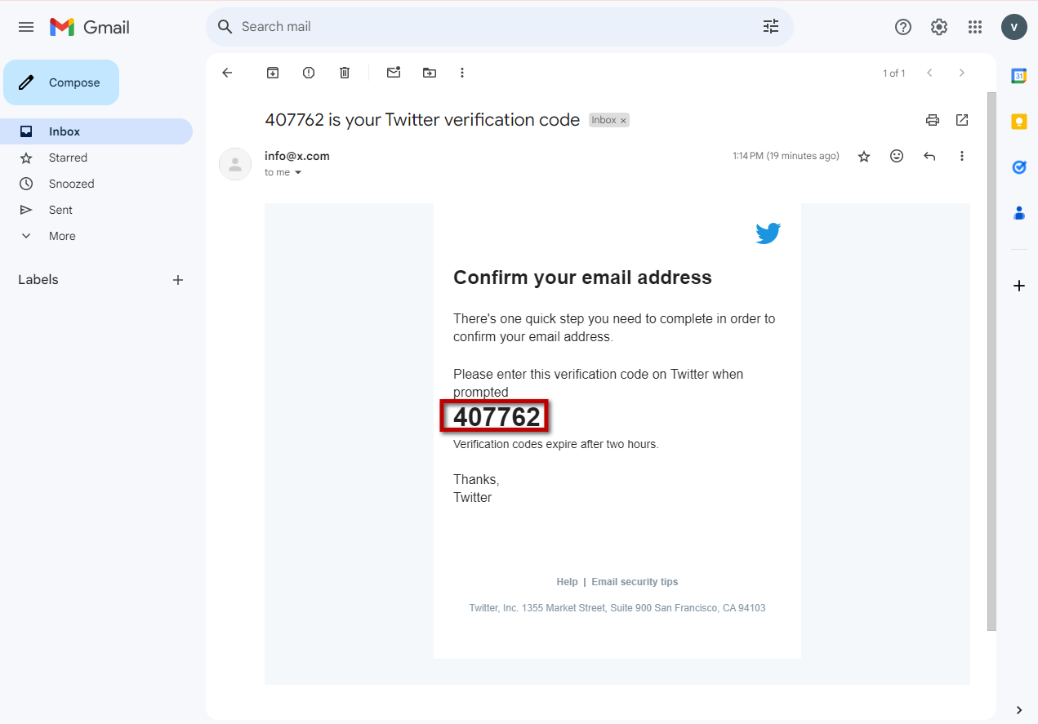Add emoji reaction to the email
The height and width of the screenshot is (724, 1038).
[x=897, y=156]
